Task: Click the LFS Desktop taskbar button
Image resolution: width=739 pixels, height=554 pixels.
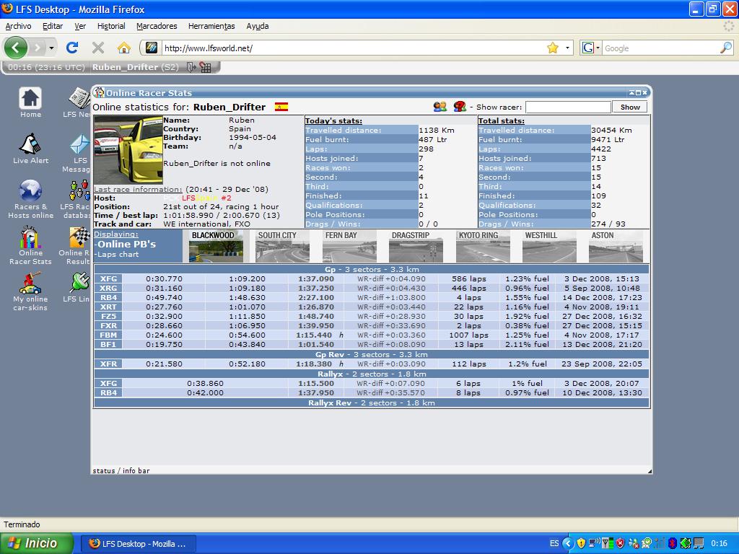Action: 138,544
